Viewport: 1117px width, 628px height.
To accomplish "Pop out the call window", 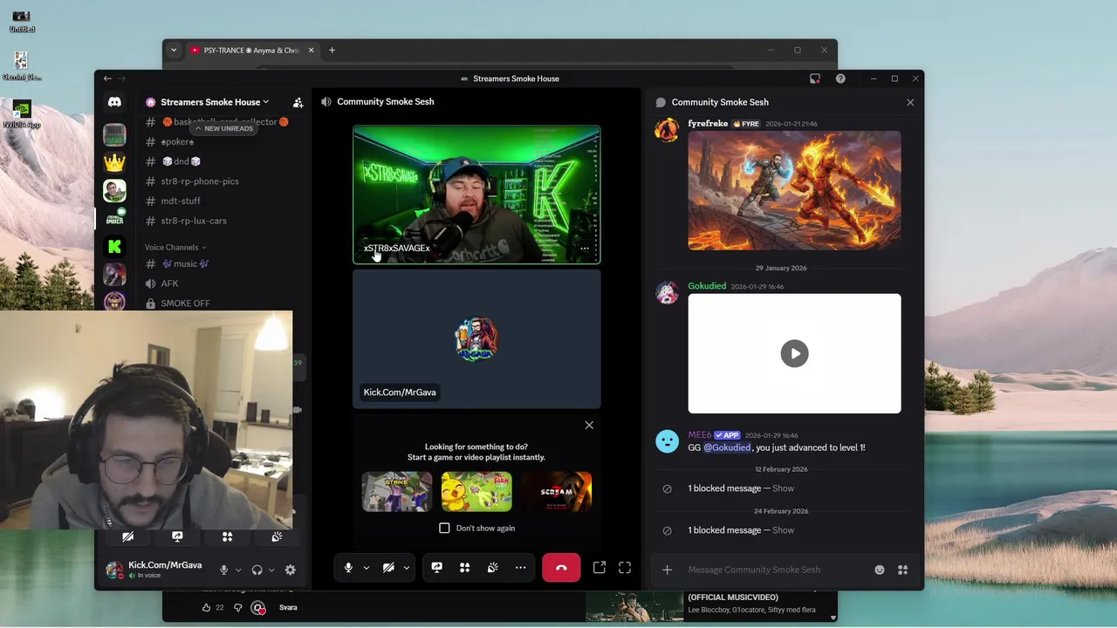I will (600, 568).
